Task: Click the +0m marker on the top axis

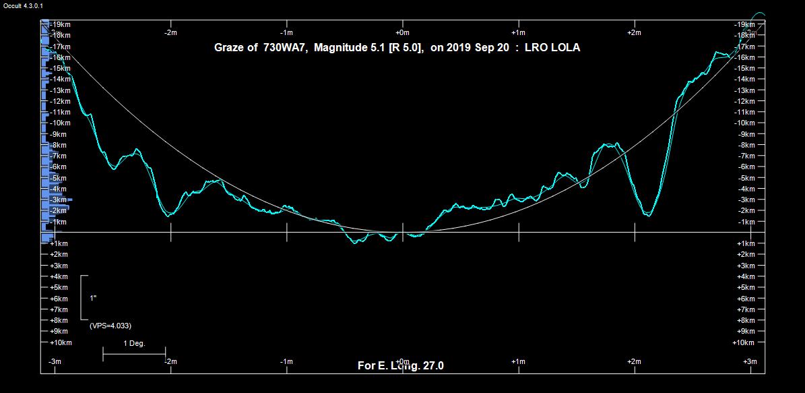Action: [402, 32]
